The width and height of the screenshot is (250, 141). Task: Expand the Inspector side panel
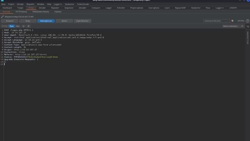pyautogui.click(x=247, y=38)
